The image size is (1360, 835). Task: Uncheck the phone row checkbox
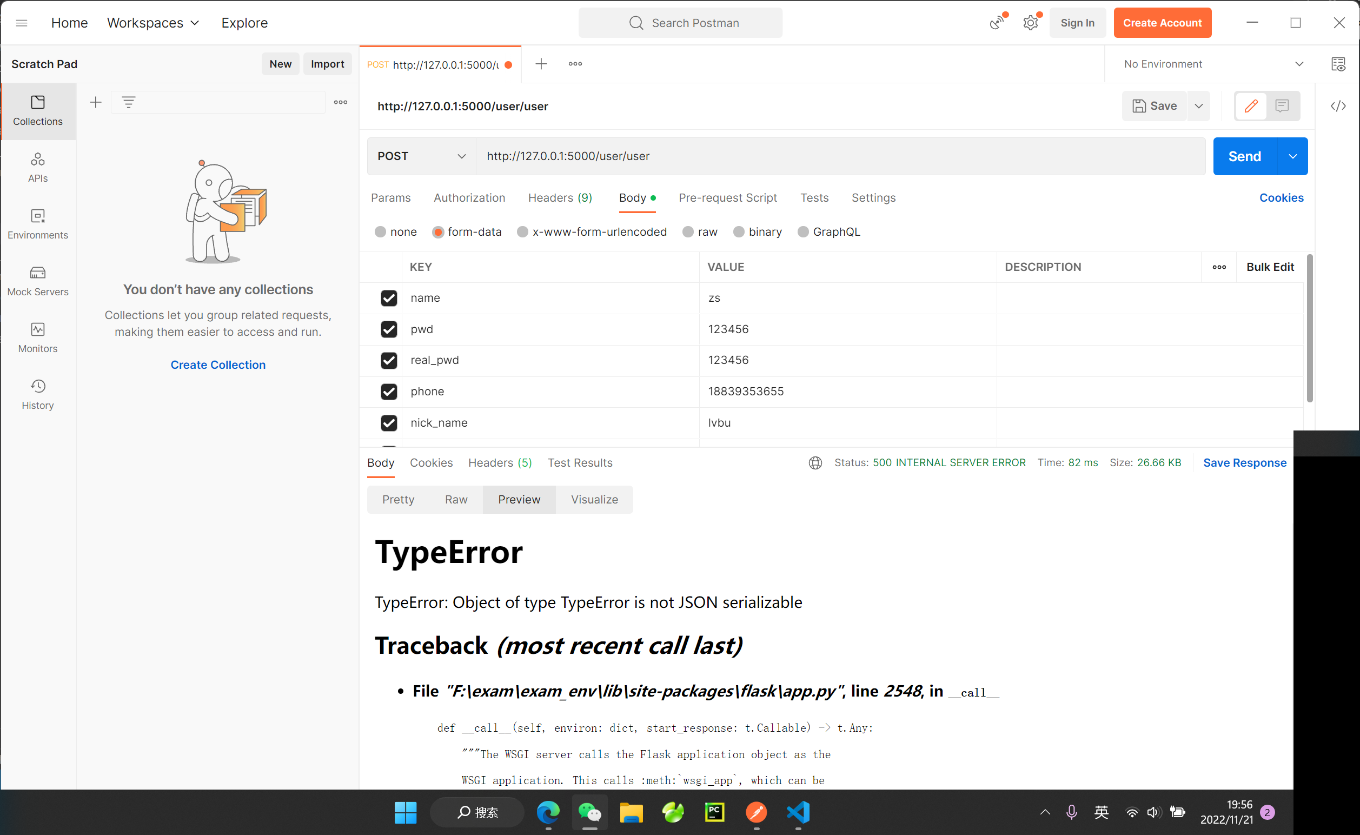[389, 392]
